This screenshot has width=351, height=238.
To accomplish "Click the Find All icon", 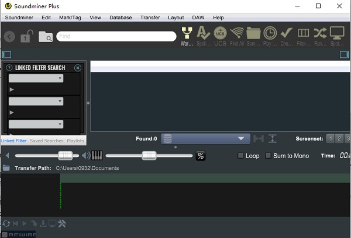I will [x=237, y=34].
